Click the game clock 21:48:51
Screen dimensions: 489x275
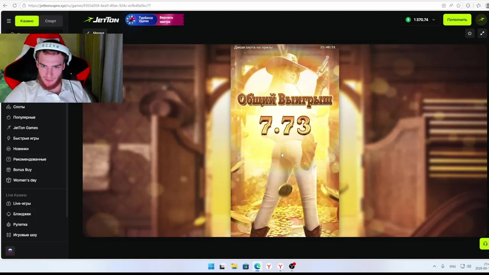click(x=327, y=47)
